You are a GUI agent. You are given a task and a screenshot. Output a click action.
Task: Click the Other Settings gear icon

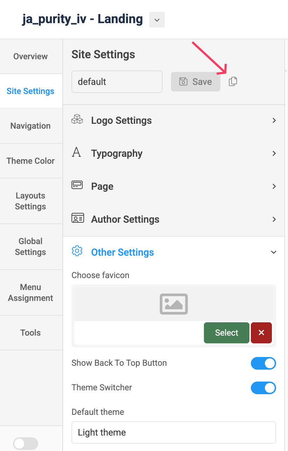tap(77, 251)
